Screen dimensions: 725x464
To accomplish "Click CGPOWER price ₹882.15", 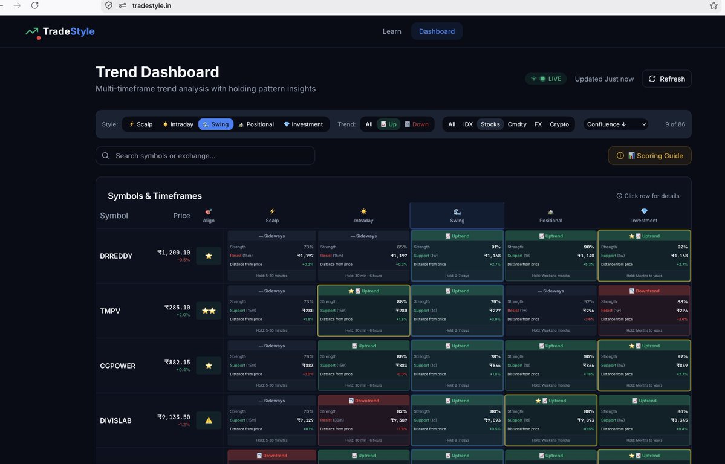I will point(177,362).
